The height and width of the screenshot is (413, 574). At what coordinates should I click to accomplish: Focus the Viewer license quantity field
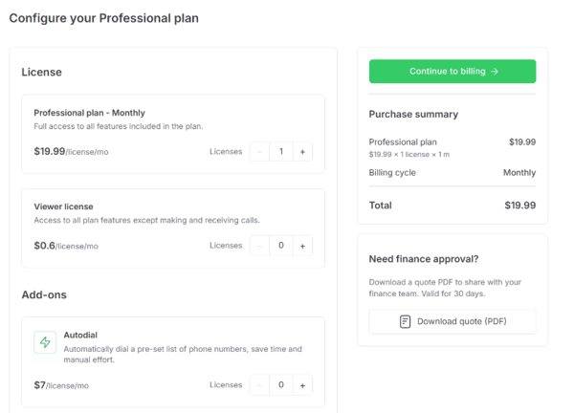[281, 246]
